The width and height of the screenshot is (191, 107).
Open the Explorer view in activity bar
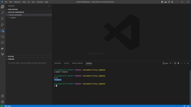[x=2, y=7]
